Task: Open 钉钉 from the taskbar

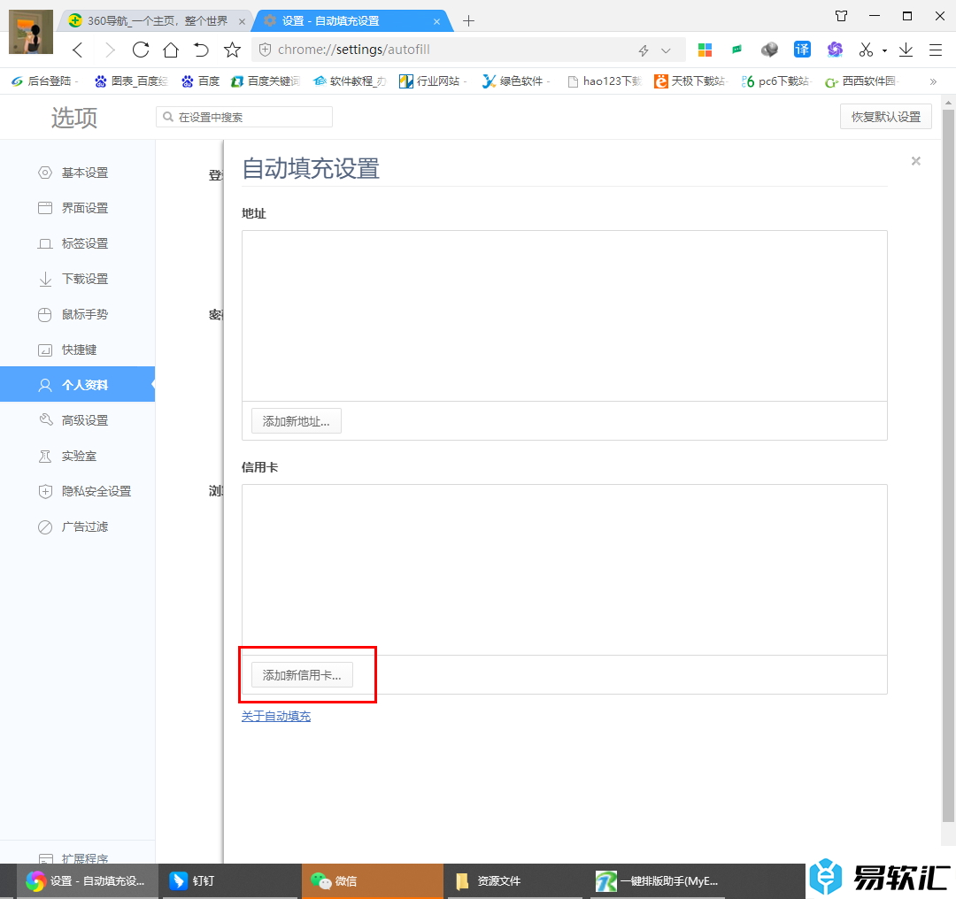Action: [230, 881]
